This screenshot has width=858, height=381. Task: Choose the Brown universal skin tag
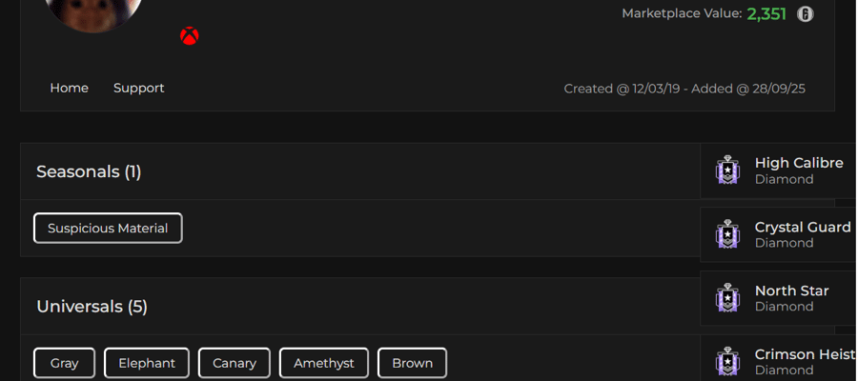[x=412, y=363]
